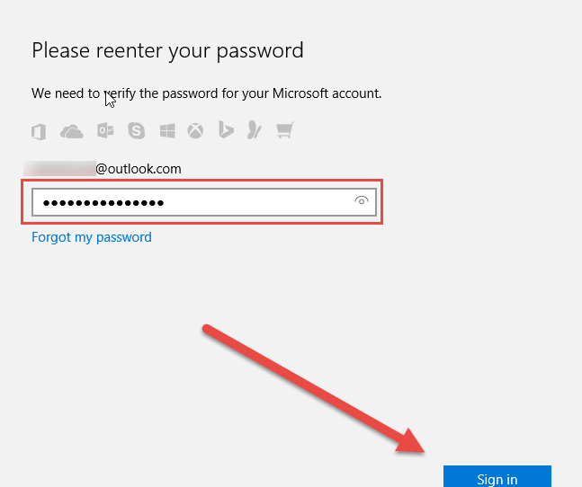The width and height of the screenshot is (582, 487).
Task: Click the Skype icon
Action: click(x=136, y=130)
